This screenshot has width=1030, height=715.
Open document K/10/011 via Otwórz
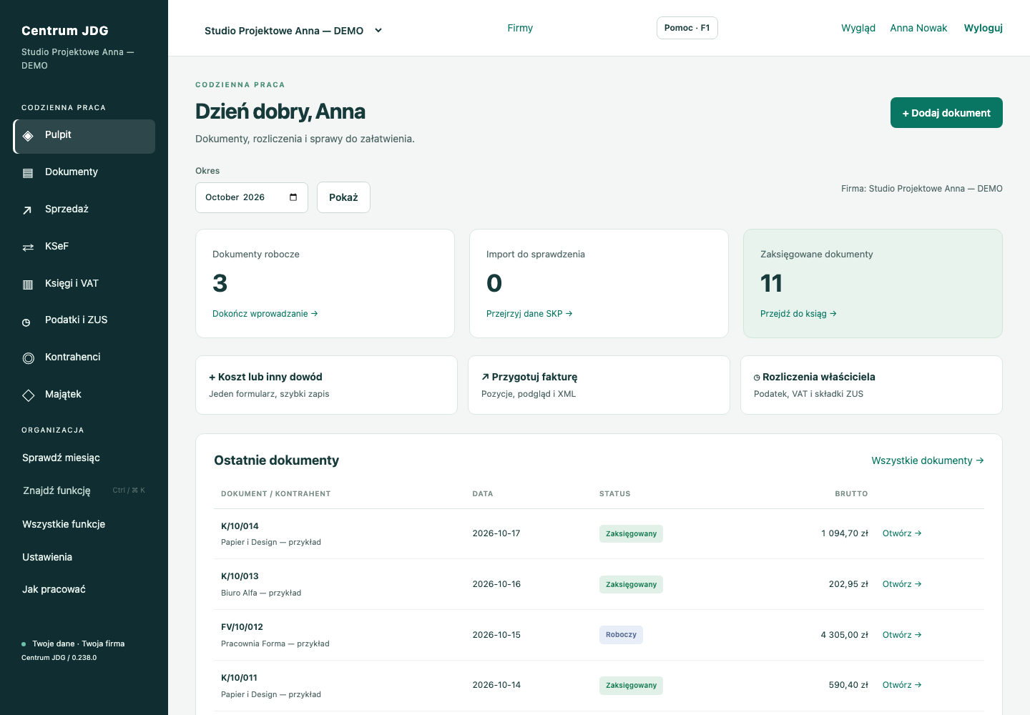[x=902, y=685]
